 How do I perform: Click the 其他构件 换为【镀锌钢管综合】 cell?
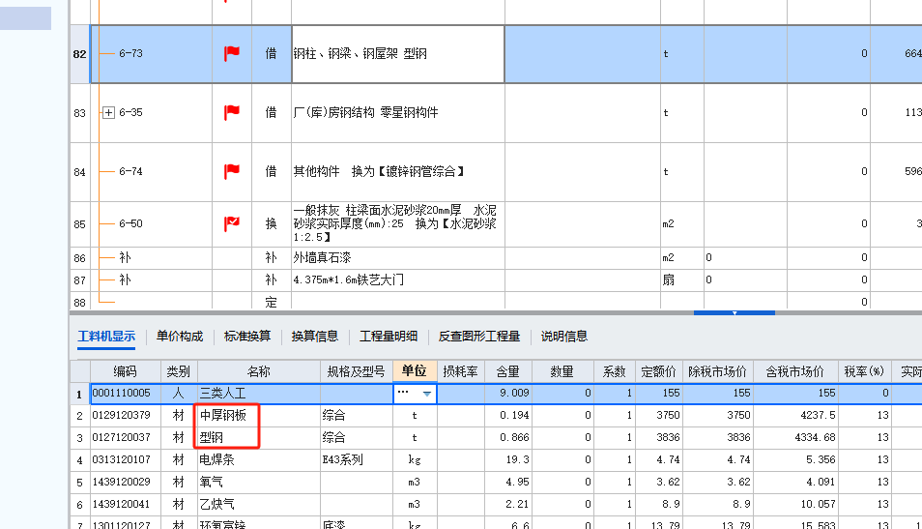(x=398, y=172)
